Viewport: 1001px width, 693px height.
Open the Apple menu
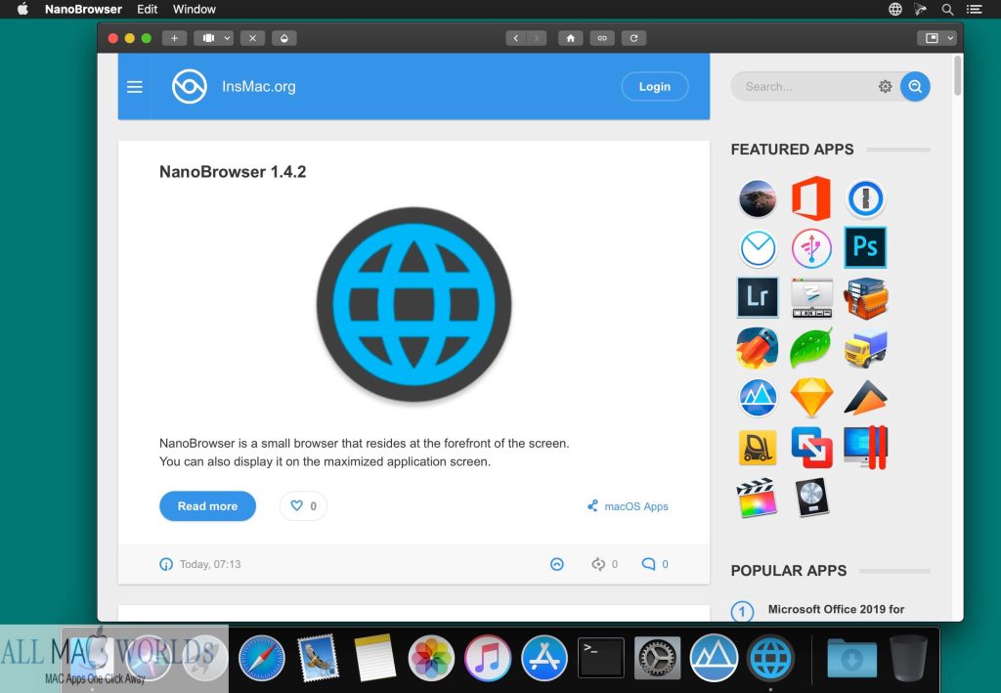click(x=22, y=9)
